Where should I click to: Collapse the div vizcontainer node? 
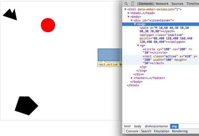coord(132,20)
